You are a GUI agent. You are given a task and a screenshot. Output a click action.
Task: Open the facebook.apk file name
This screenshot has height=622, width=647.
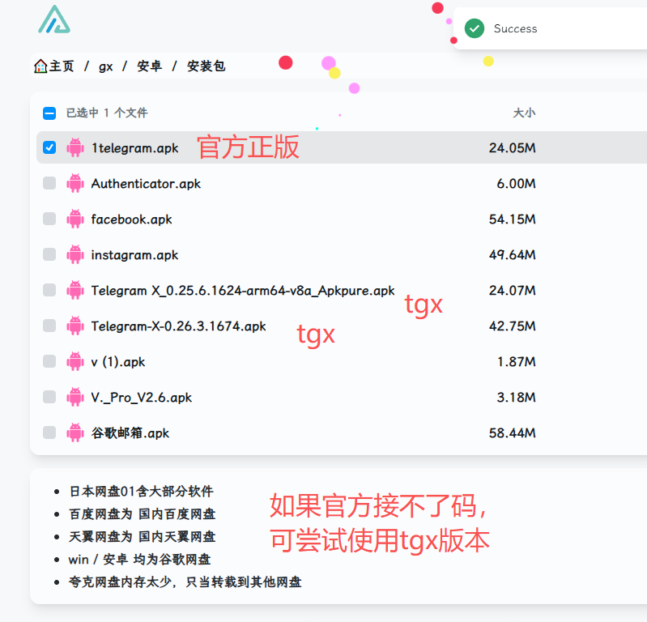click(131, 219)
